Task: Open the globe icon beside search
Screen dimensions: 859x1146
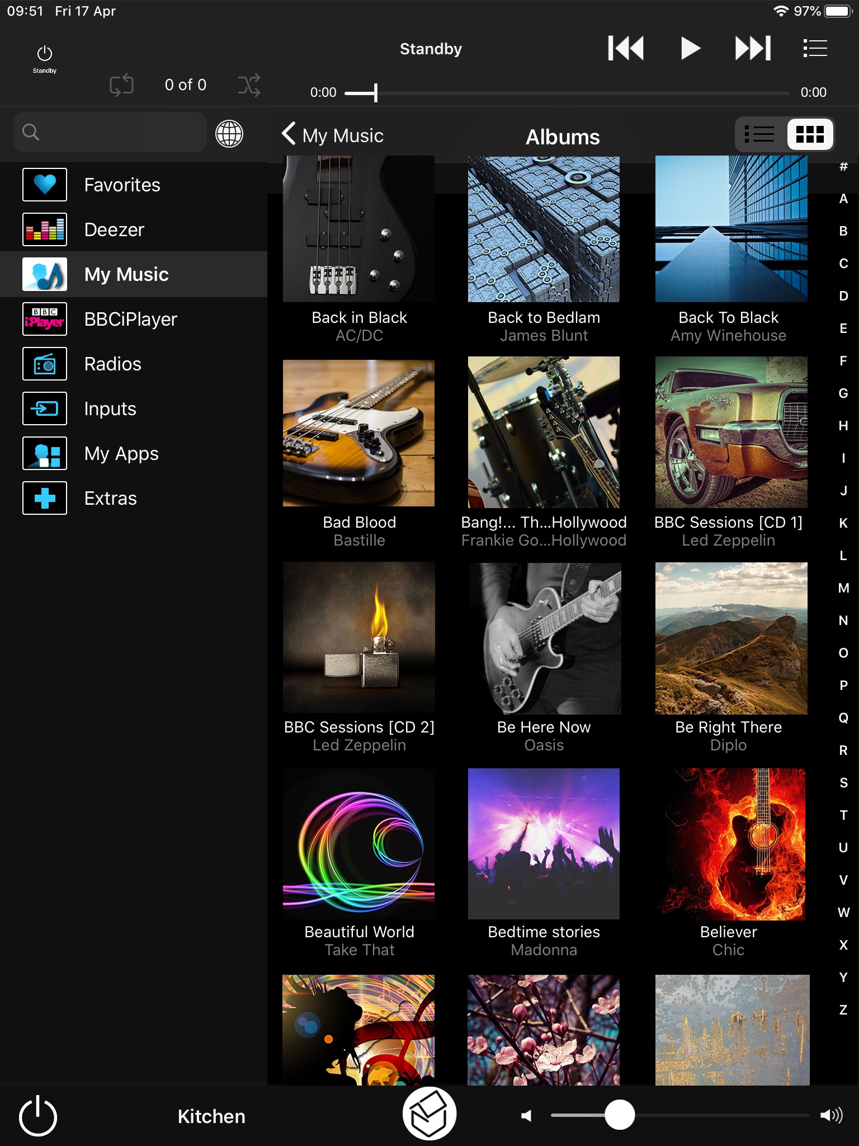Action: [x=229, y=134]
